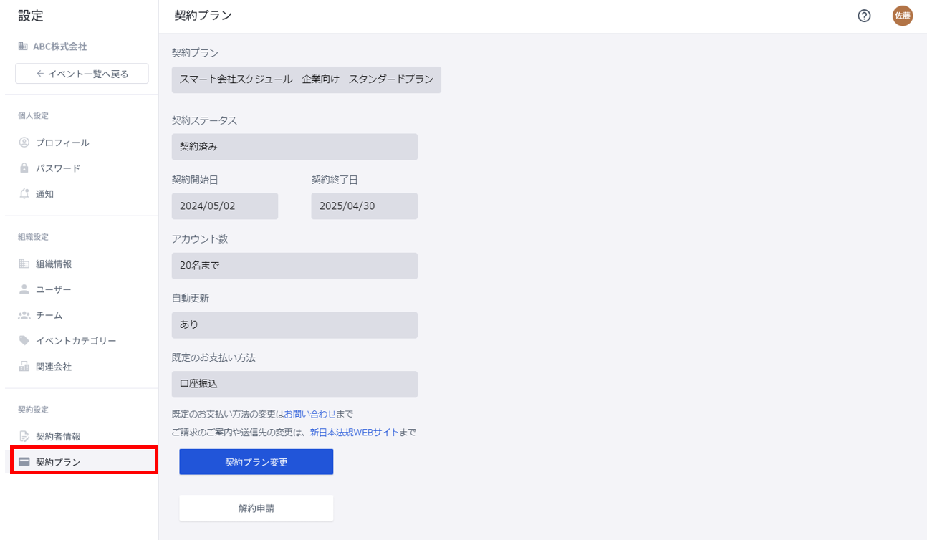The image size is (927, 540).
Task: Click the 契約プラン card icon
Action: [x=24, y=462]
